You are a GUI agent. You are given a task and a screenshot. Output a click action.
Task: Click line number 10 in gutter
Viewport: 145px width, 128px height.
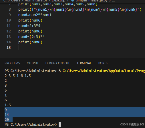coord(9,20)
